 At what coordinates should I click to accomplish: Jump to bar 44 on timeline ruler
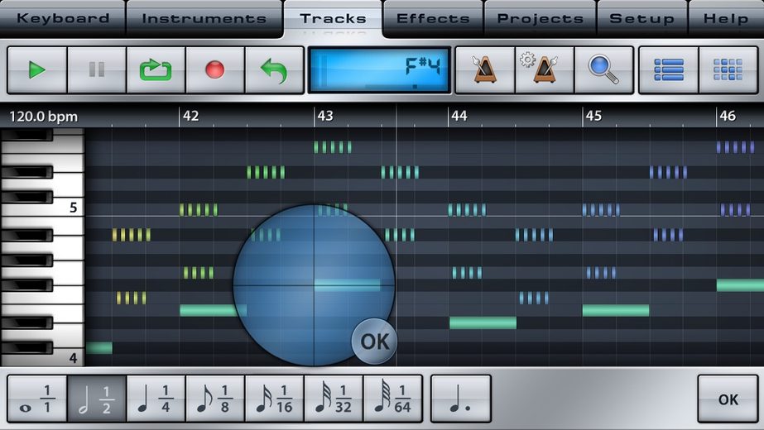point(459,116)
